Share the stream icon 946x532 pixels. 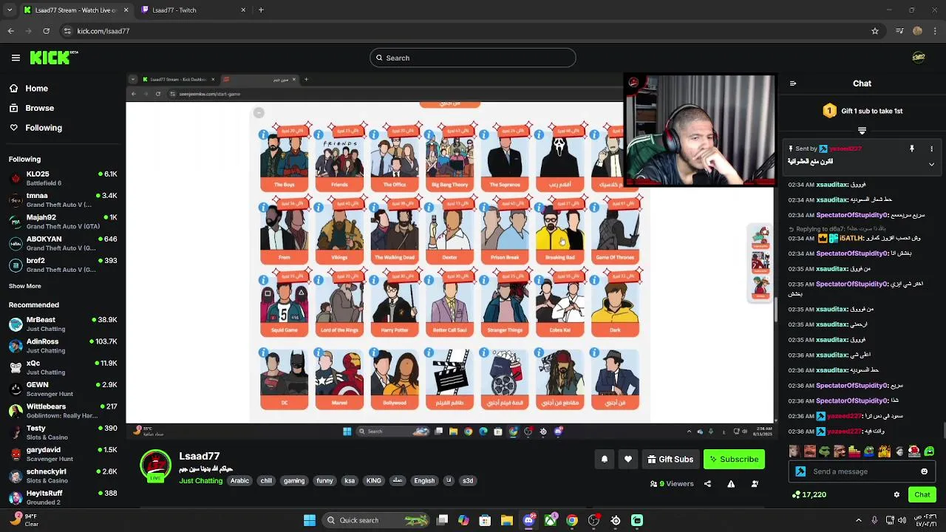coord(707,484)
